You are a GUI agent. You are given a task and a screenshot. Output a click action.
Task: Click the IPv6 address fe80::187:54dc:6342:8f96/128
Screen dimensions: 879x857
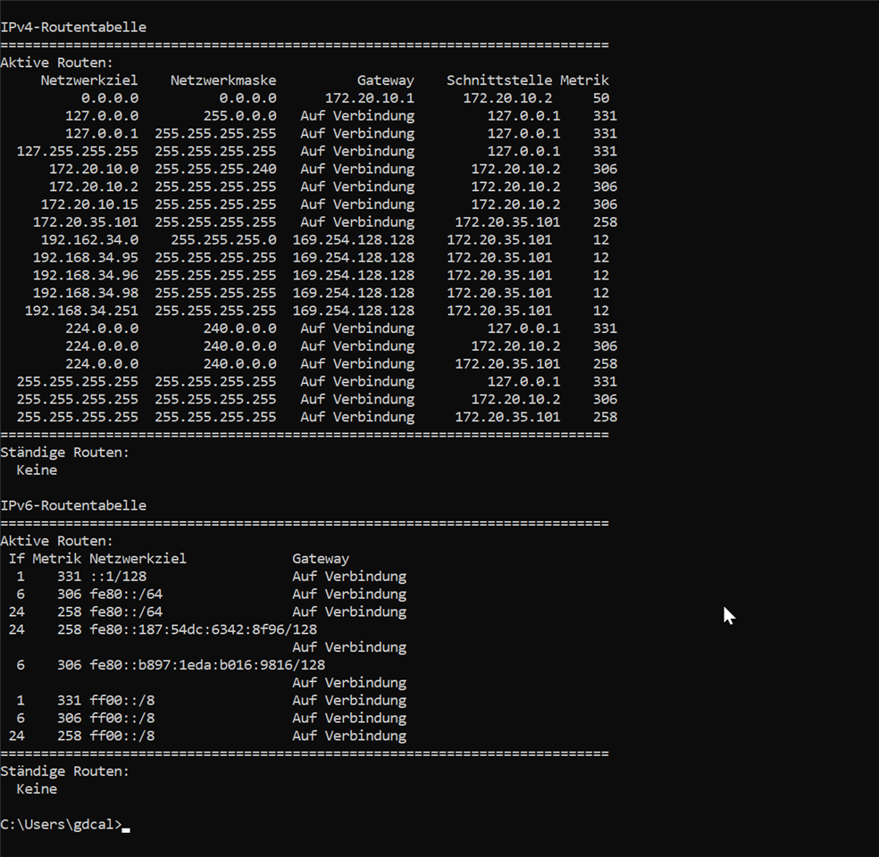click(203, 629)
